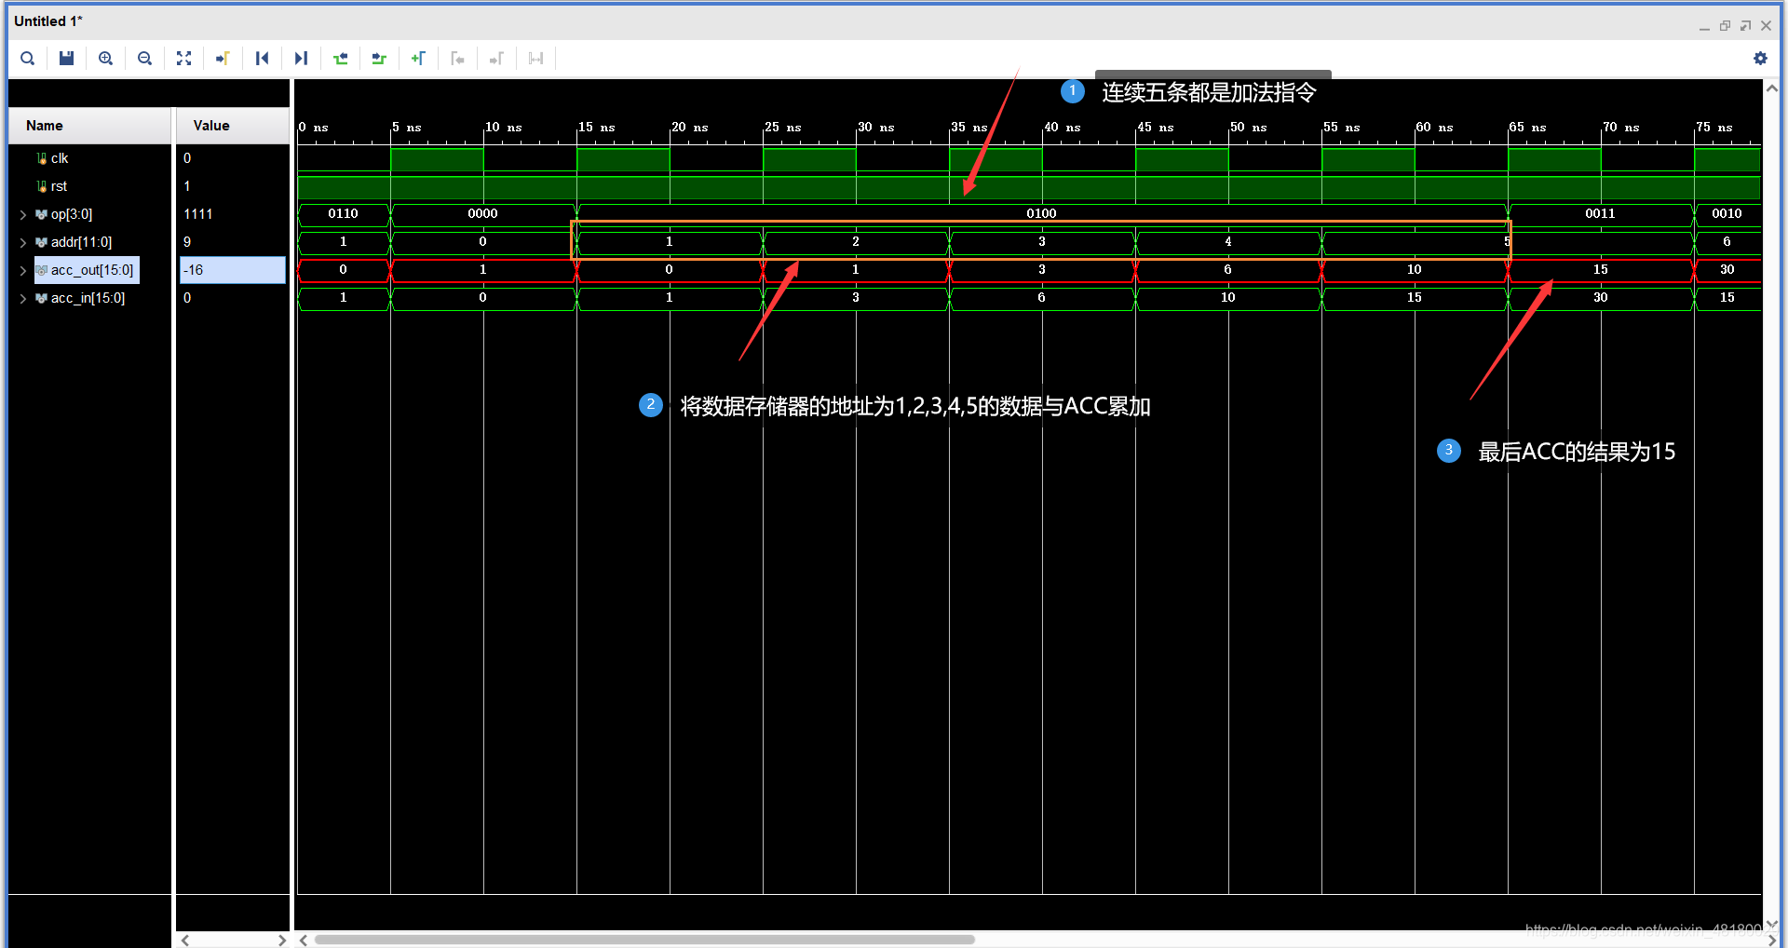Viewport: 1788px width, 948px height.
Task: Click up arrow of vertical scrollbar
Action: 1772,88
